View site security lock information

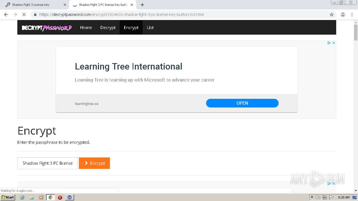click(35, 15)
